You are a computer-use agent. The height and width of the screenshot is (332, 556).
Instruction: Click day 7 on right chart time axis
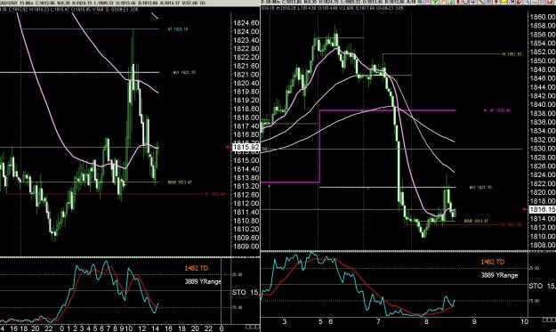378,321
